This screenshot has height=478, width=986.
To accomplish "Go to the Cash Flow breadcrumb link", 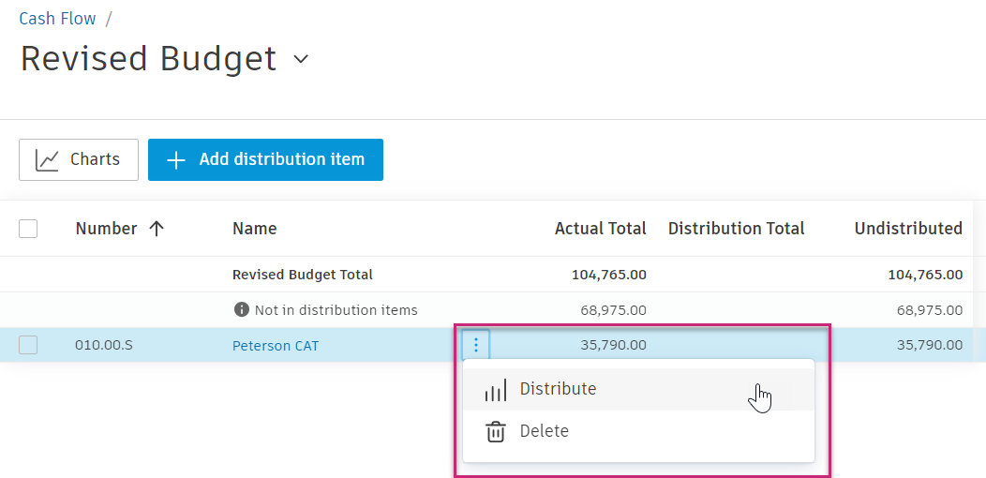I will 55,19.
